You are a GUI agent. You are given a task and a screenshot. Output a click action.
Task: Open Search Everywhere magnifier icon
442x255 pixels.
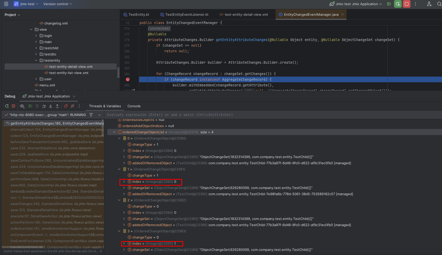pos(439,4)
